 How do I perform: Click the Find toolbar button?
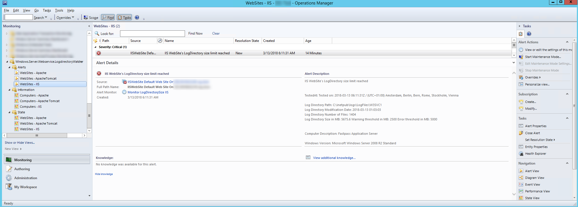108,17
